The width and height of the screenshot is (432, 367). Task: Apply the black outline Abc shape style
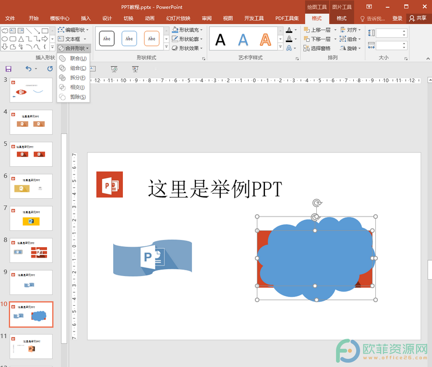107,38
